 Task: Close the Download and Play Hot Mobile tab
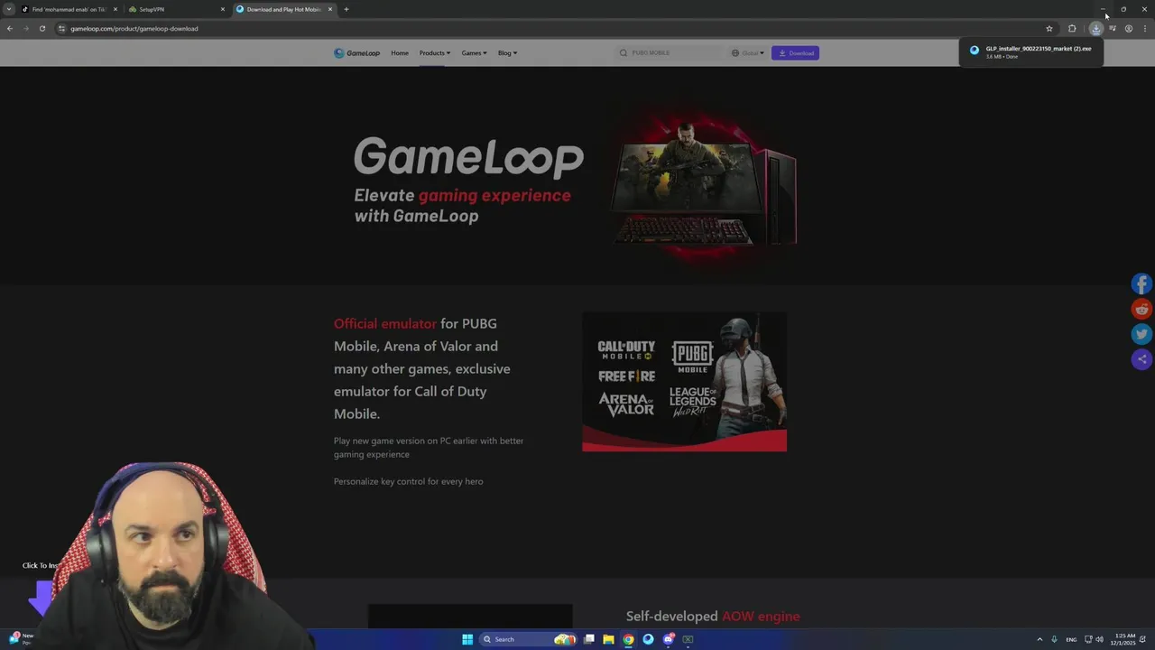(329, 9)
